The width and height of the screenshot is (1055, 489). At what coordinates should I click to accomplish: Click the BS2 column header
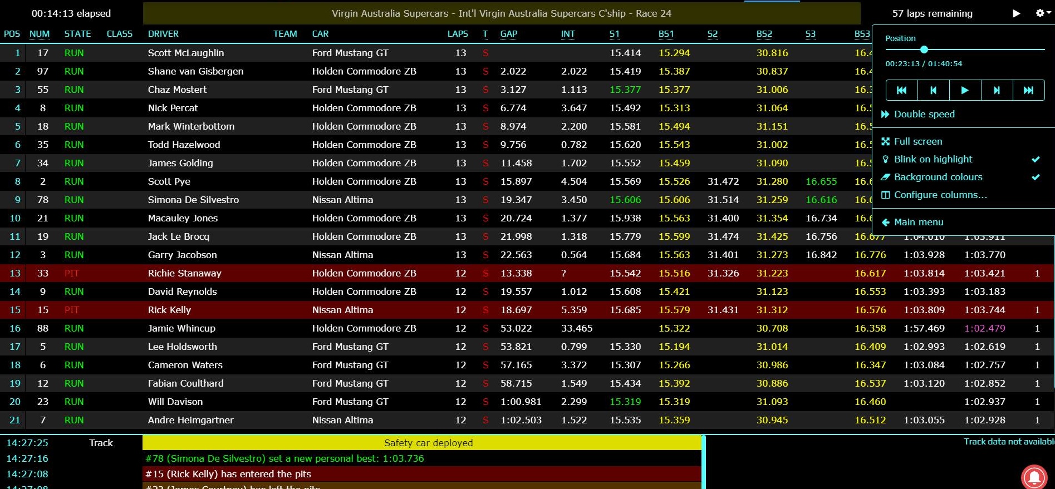pyautogui.click(x=764, y=34)
